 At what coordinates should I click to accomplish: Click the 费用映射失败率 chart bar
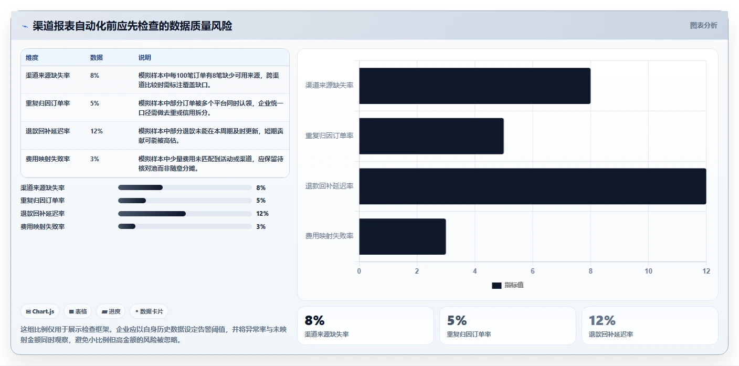(x=403, y=236)
